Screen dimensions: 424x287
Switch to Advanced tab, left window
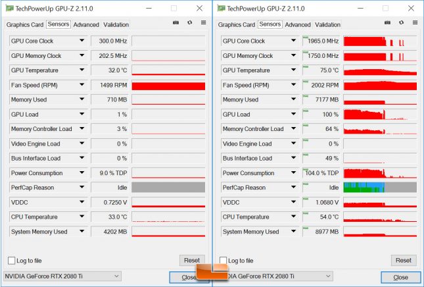point(86,24)
